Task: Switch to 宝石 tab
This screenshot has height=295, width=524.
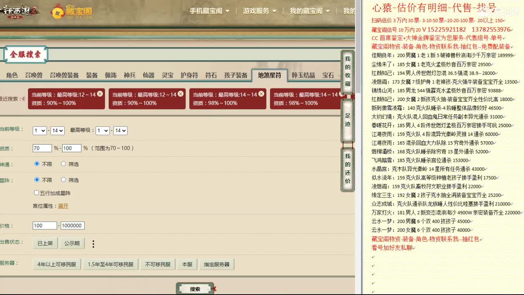Action: click(328, 75)
